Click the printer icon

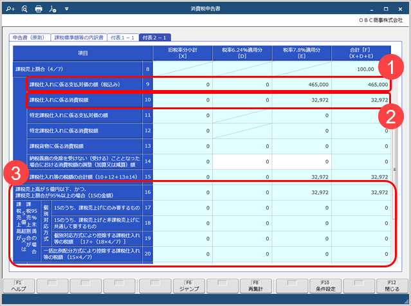point(39,9)
